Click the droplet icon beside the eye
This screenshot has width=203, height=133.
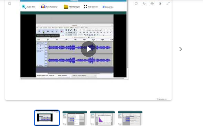[160, 3]
